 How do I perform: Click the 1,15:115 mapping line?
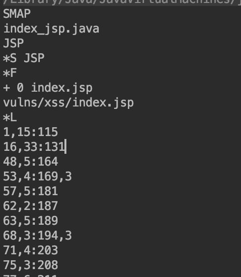click(30, 132)
